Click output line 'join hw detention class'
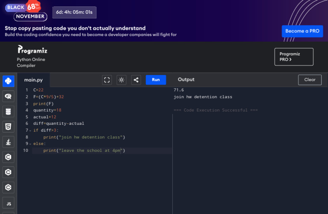Viewport: 328px width, 214px height. click(x=203, y=97)
